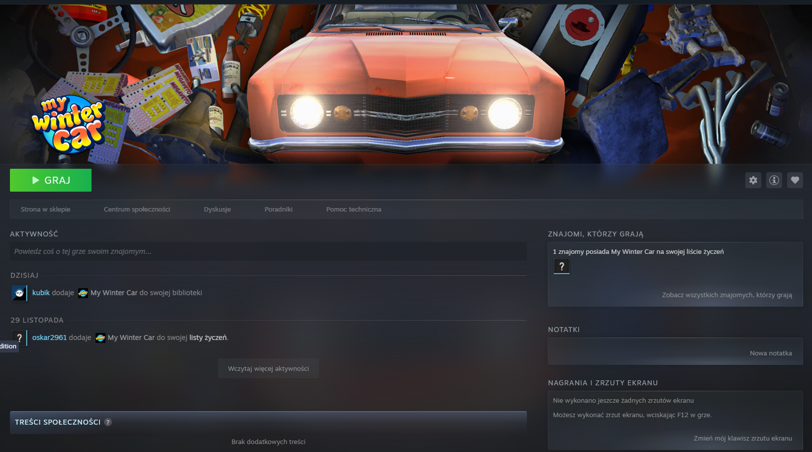Image resolution: width=812 pixels, height=452 pixels.
Task: Open the game settings gear icon
Action: [753, 180]
